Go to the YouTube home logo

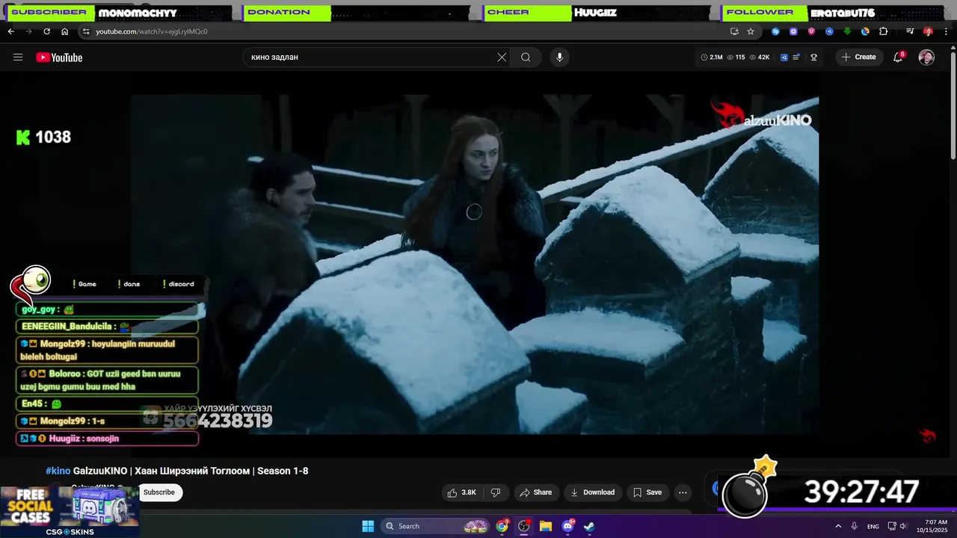pos(59,58)
